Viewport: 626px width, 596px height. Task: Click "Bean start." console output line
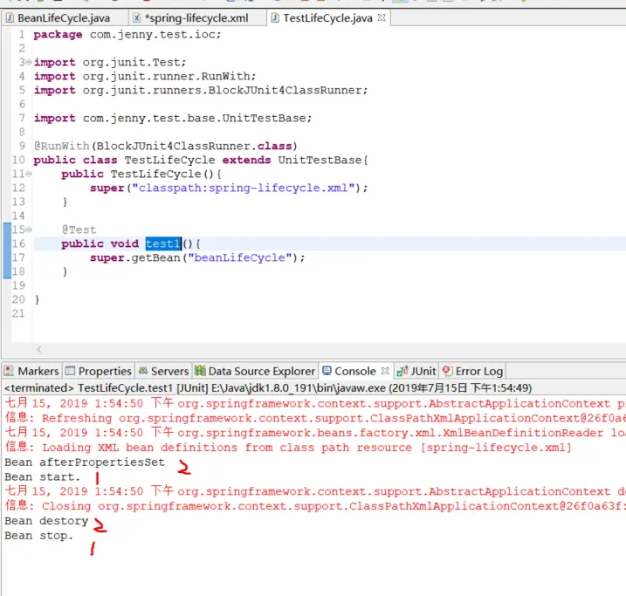pyautogui.click(x=43, y=477)
